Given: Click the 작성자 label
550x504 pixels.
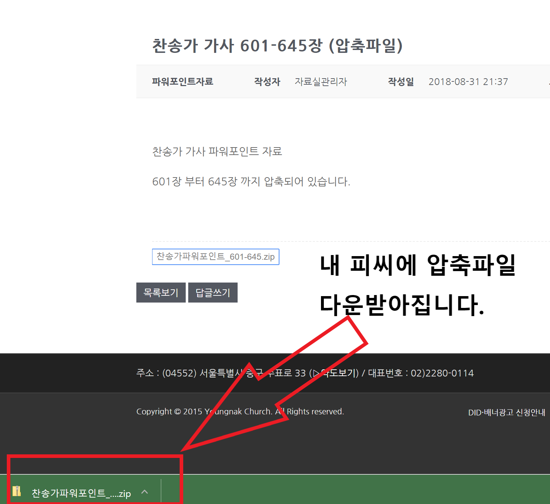Looking at the screenshot, I should click(x=267, y=82).
